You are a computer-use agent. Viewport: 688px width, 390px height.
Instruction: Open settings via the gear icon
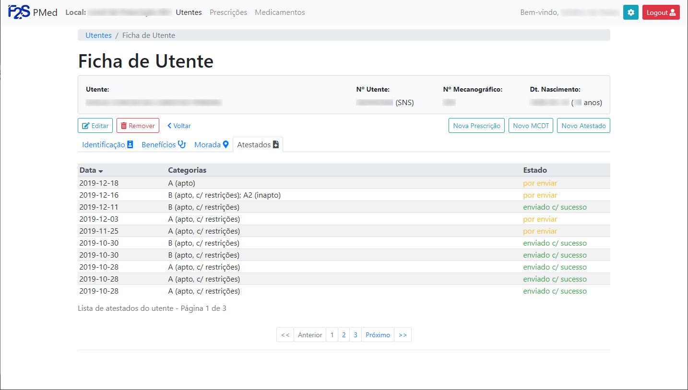pos(630,12)
